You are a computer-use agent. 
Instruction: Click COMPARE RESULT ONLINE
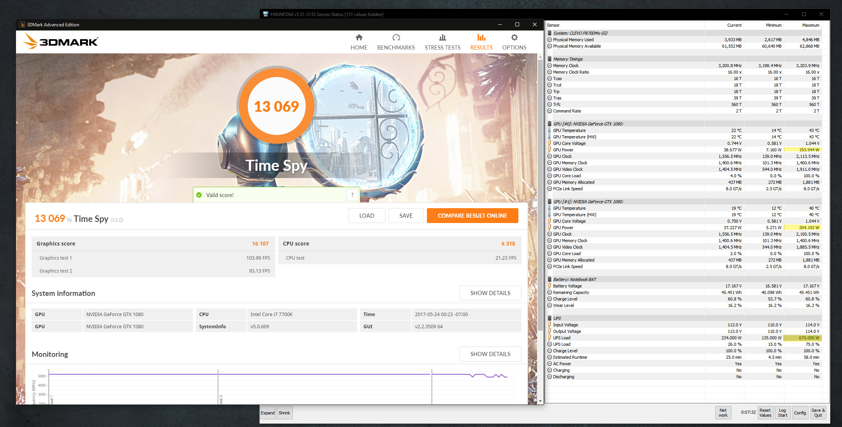coord(472,215)
